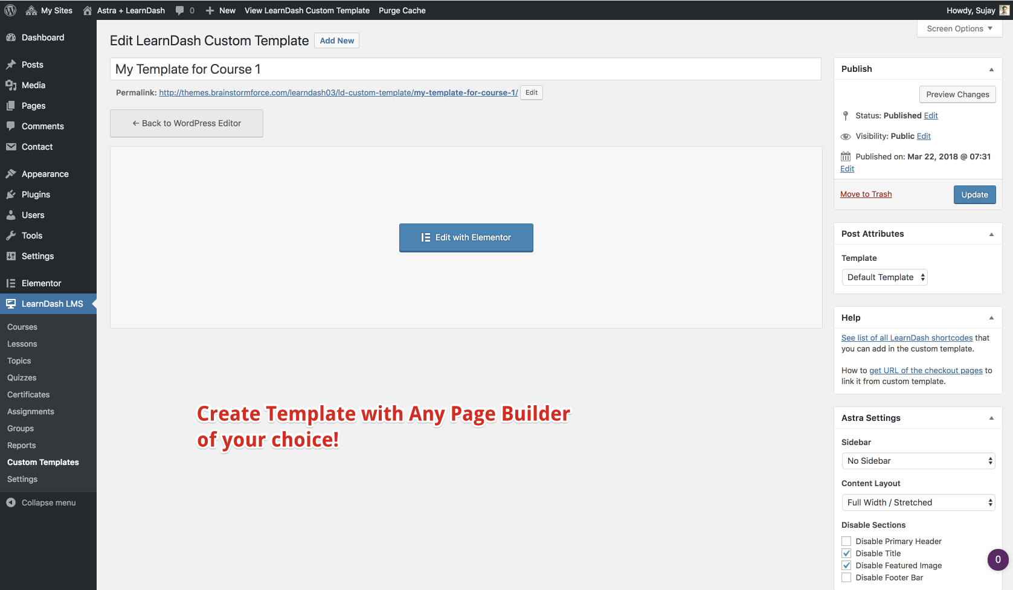The image size is (1013, 590).
Task: Click the Add New button
Action: (x=337, y=40)
